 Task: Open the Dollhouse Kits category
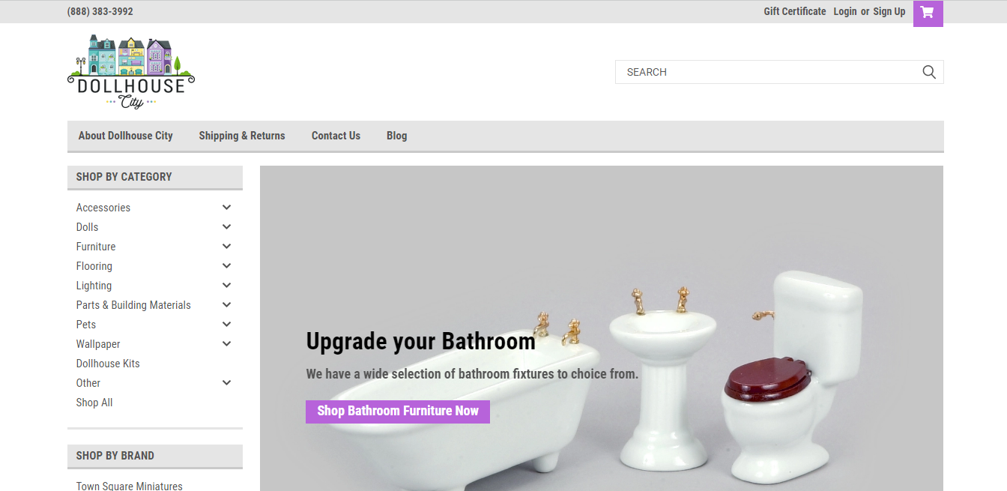point(108,364)
